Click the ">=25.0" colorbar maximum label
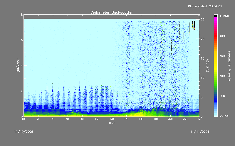This screenshot has height=146, width=235. click(x=224, y=16)
